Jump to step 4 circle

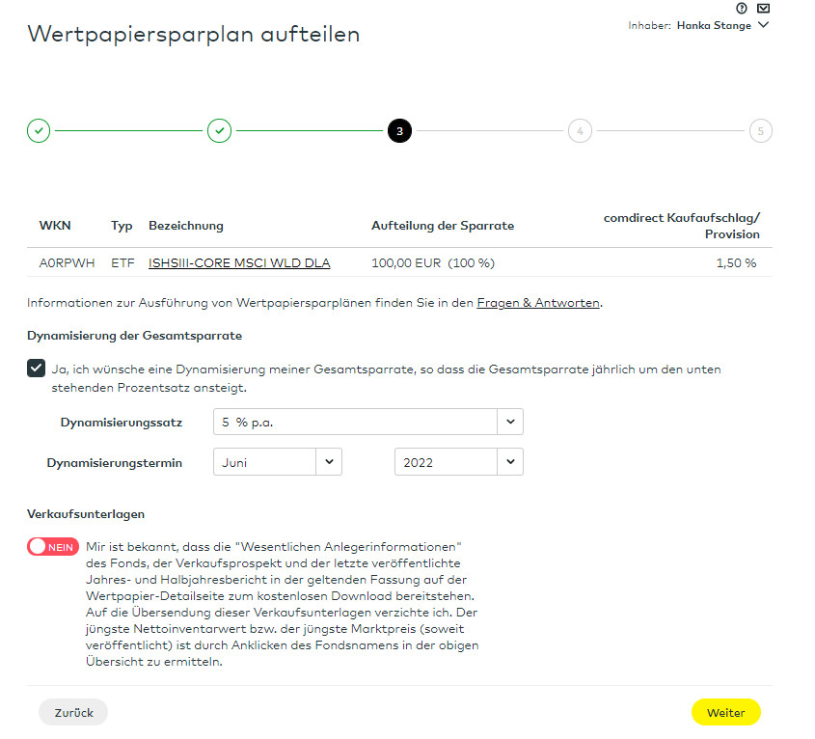click(580, 130)
